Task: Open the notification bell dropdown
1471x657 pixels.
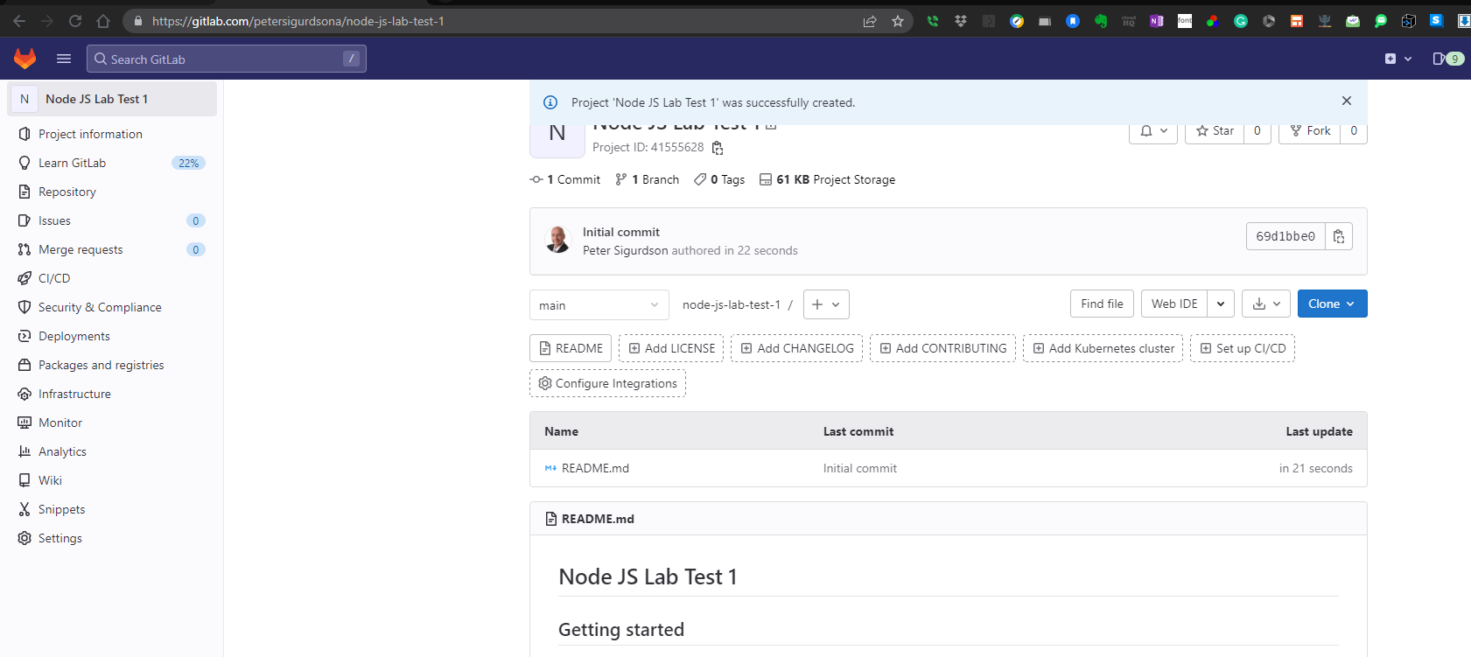Action: click(1153, 131)
